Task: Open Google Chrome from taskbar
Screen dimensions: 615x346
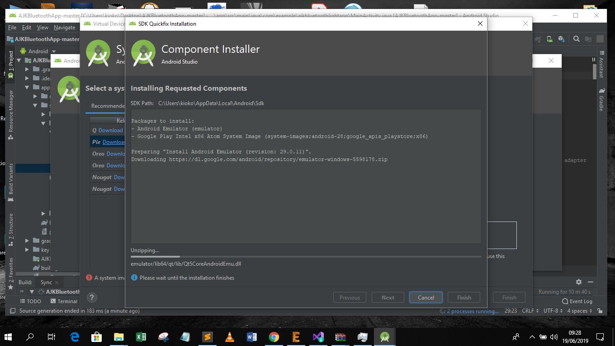Action: (x=274, y=337)
